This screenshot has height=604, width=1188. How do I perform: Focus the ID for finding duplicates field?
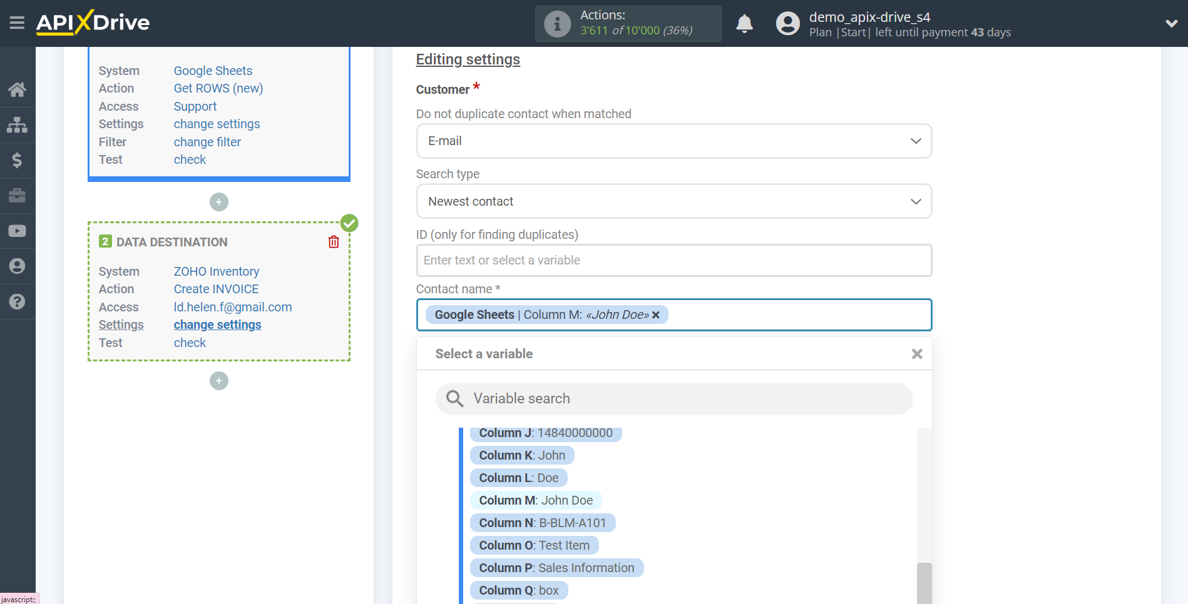[x=674, y=260]
